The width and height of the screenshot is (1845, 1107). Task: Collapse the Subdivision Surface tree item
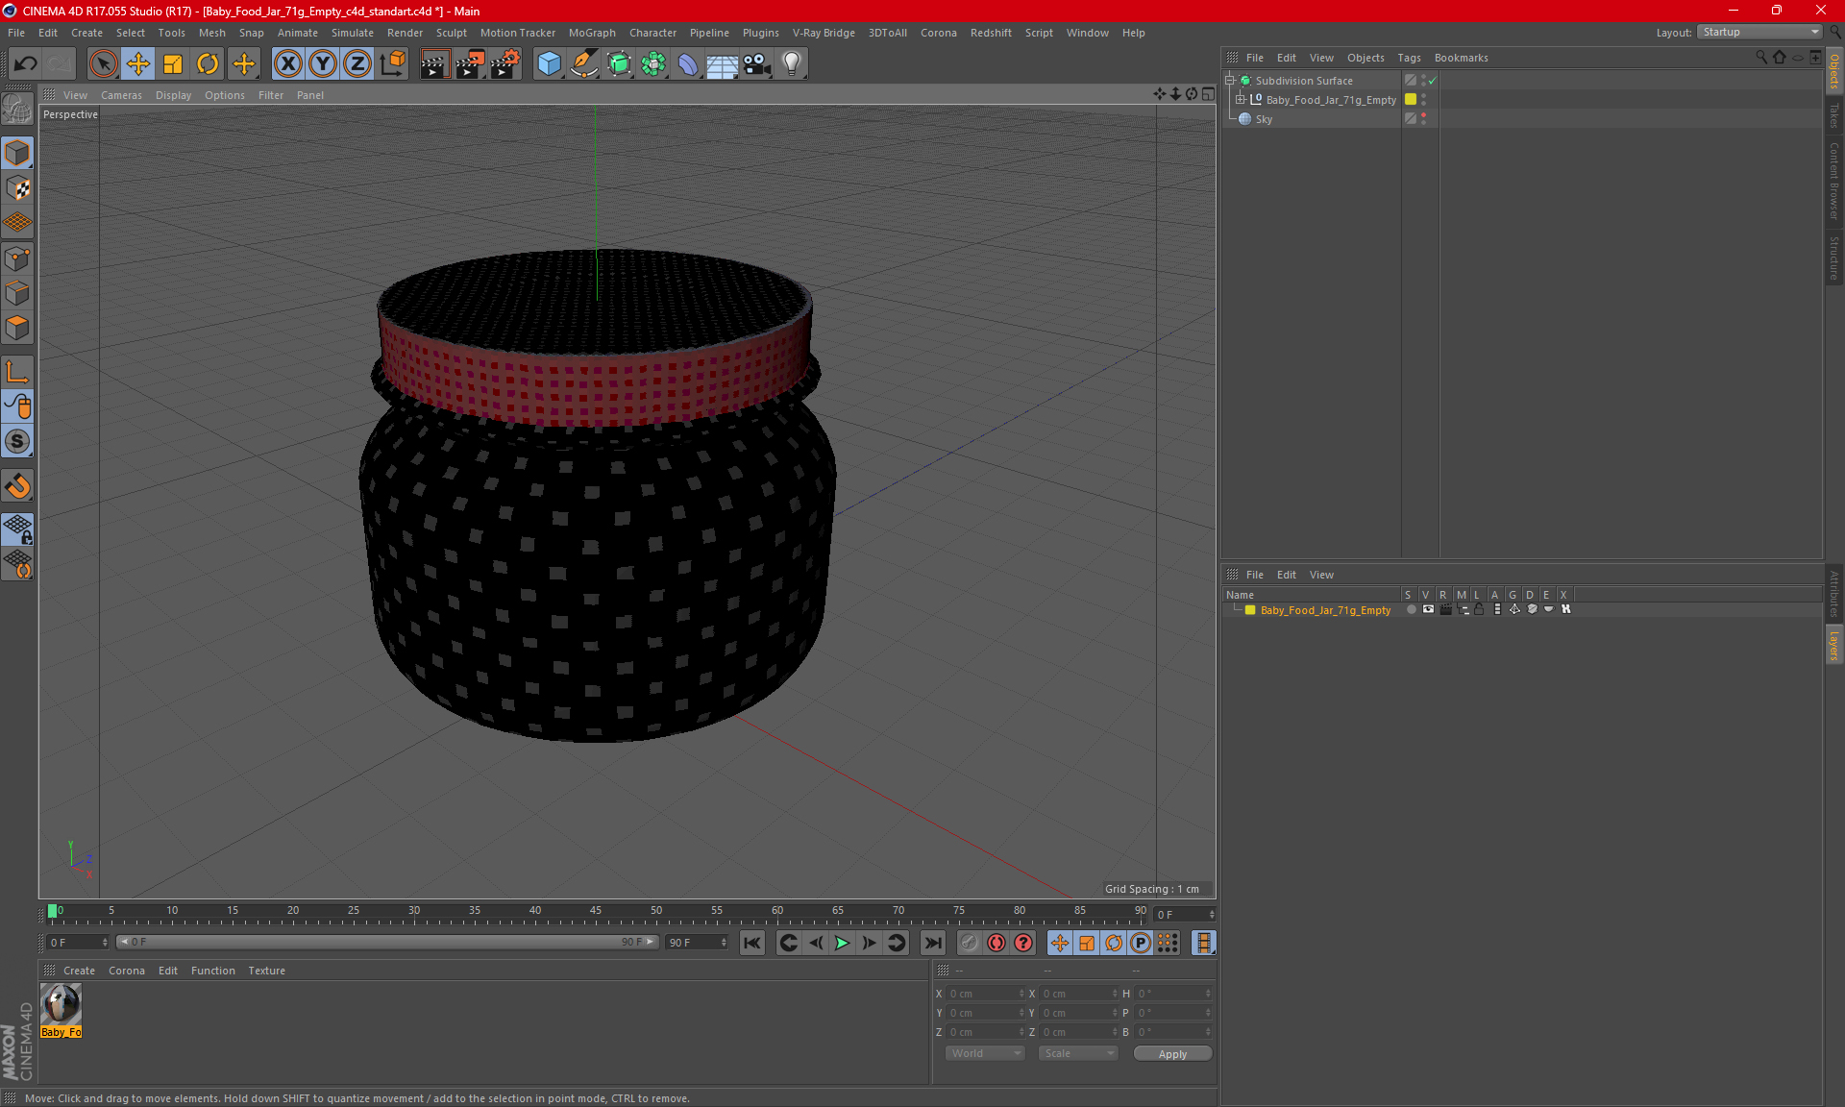tap(1230, 81)
